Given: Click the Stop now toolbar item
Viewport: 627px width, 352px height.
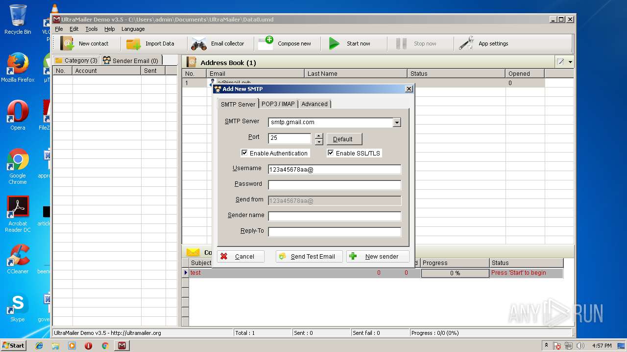Looking at the screenshot, I should point(416,44).
